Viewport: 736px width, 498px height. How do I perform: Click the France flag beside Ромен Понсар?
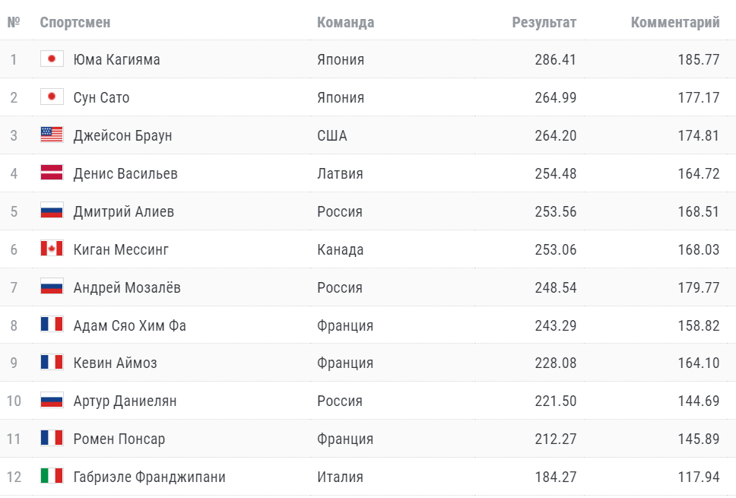(52, 439)
